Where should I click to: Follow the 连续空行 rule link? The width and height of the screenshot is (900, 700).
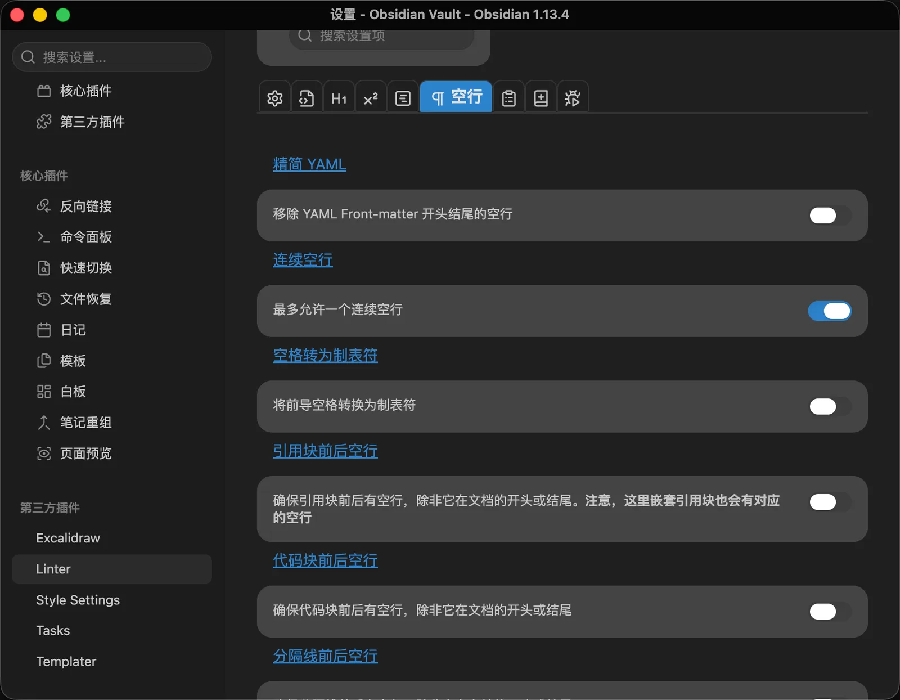pyautogui.click(x=303, y=260)
